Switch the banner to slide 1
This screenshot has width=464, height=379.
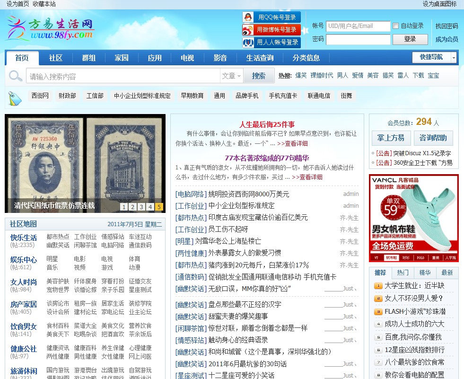coord(124,207)
